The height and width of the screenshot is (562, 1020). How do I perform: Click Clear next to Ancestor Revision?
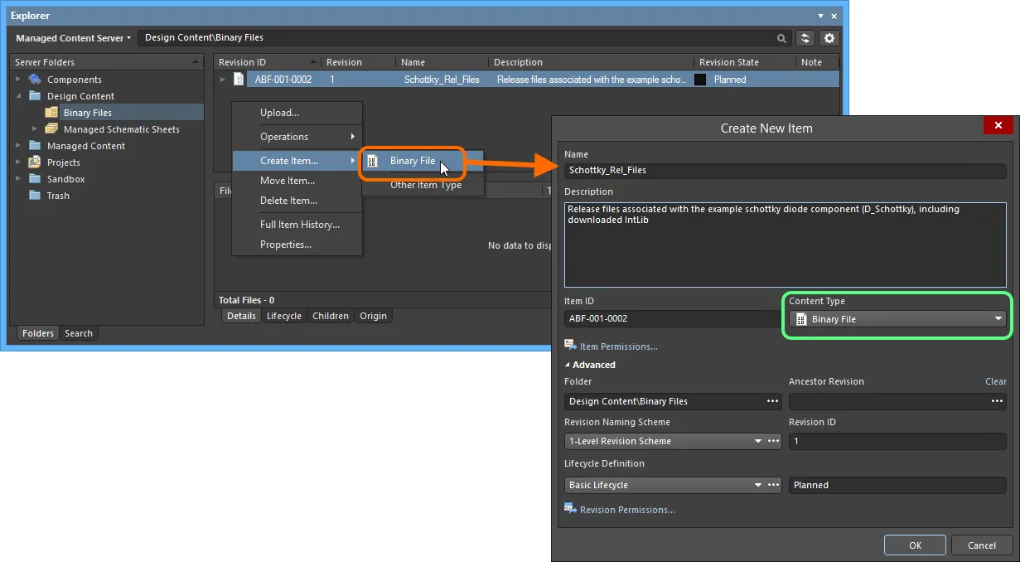(995, 381)
